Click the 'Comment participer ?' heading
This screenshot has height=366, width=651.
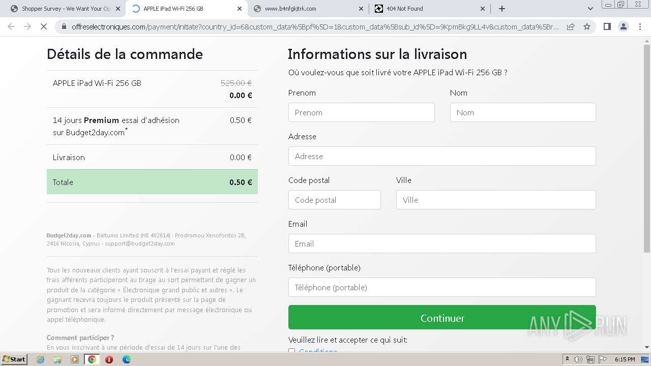tap(80, 338)
